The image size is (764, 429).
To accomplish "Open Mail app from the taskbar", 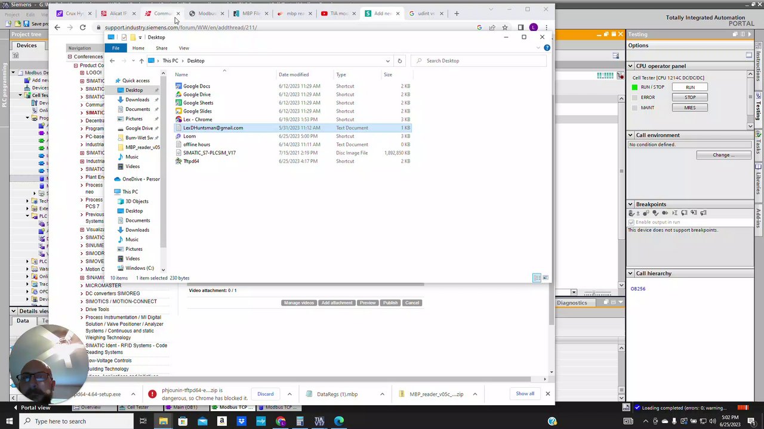I will 202,421.
